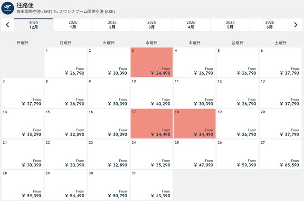Viewport: 304px width, 201px height.
Task: Select December 14 fare ¥35,290
Action: [x=22, y=123]
